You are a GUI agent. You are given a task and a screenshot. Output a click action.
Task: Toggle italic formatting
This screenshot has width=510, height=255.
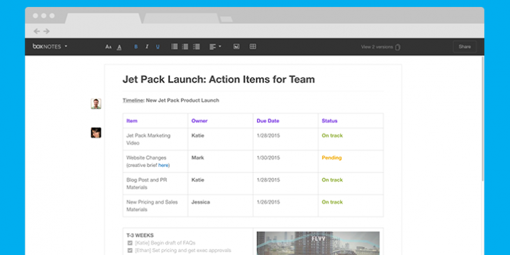[x=147, y=47]
